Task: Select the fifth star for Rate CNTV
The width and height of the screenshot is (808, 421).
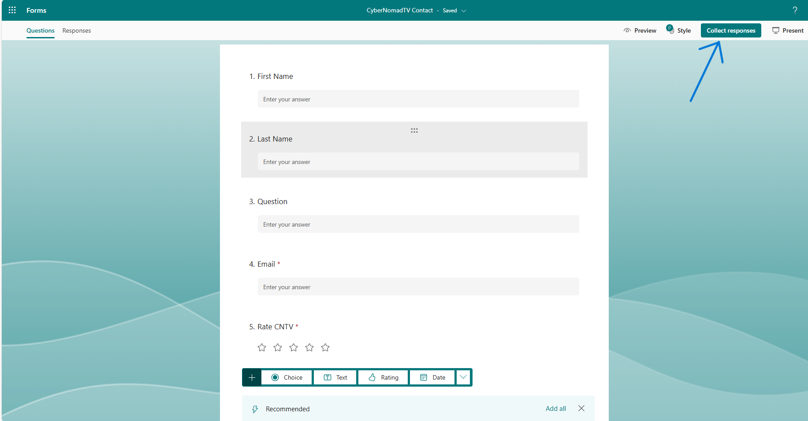Action: tap(325, 347)
